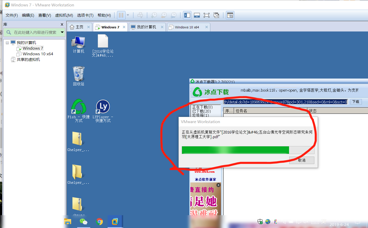Cancel the file copy with 取消
Image resolution: width=368 pixels, height=228 pixels.
[x=302, y=160]
